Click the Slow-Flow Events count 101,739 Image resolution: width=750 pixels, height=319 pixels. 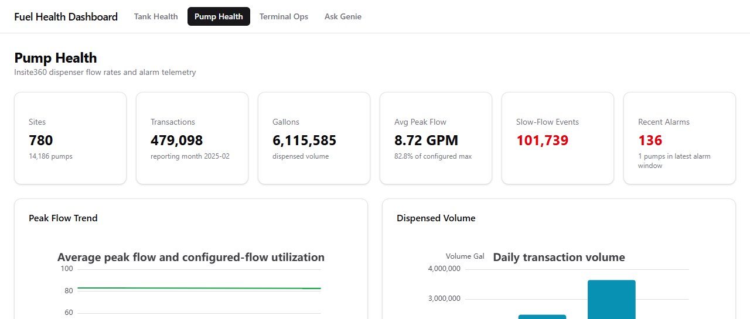(x=543, y=140)
